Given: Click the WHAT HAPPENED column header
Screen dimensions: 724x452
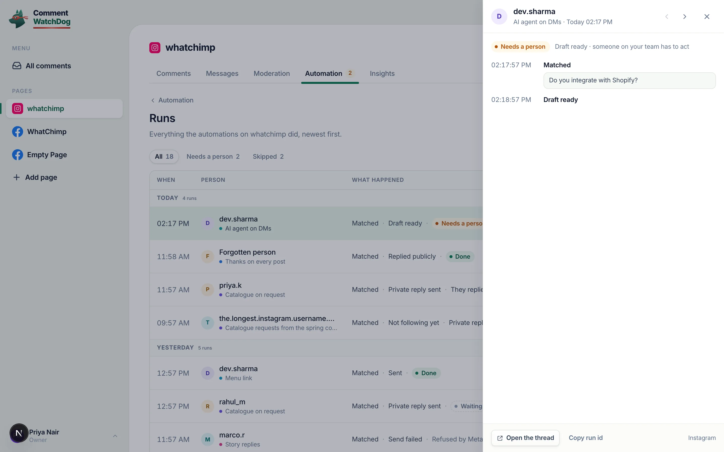Looking at the screenshot, I should [x=378, y=180].
